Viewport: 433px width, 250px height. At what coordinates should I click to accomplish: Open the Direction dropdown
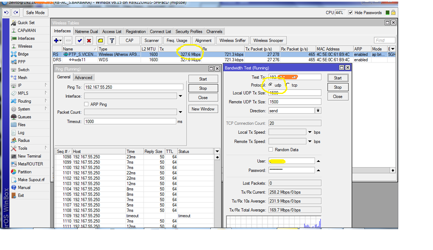point(318,111)
